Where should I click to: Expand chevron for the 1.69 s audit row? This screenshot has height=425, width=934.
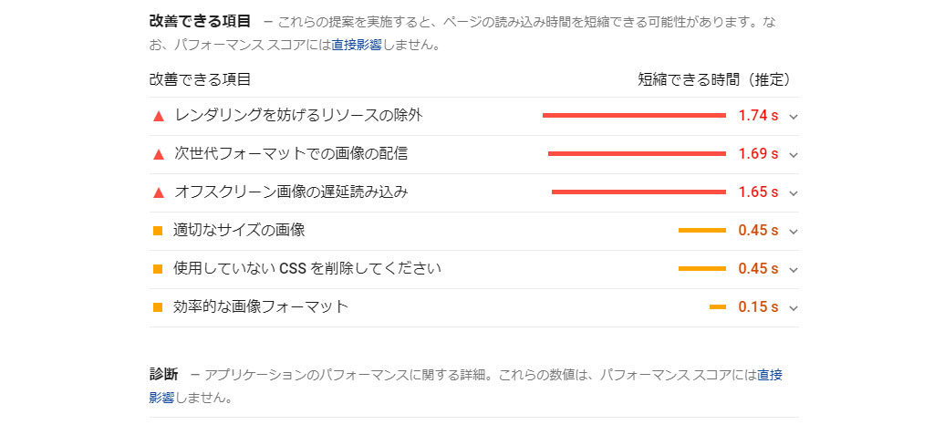(794, 155)
